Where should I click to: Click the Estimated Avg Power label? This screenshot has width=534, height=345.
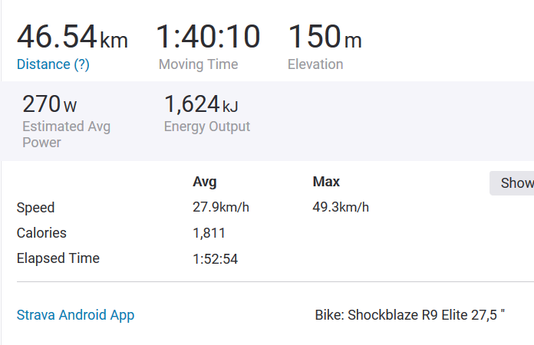tap(67, 134)
